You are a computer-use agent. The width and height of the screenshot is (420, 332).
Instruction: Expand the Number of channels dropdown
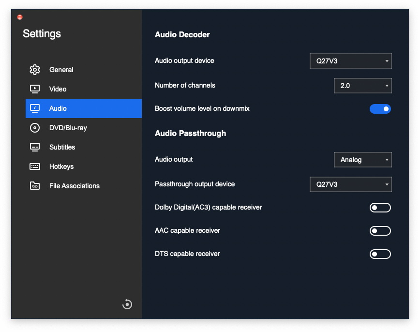363,86
